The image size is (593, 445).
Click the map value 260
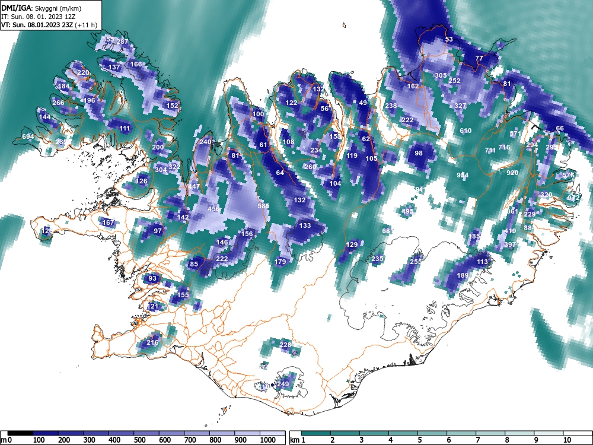click(310, 167)
